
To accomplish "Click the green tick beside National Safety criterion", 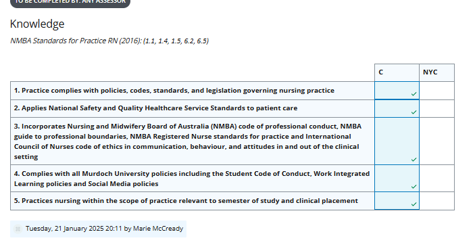I will (414, 112).
